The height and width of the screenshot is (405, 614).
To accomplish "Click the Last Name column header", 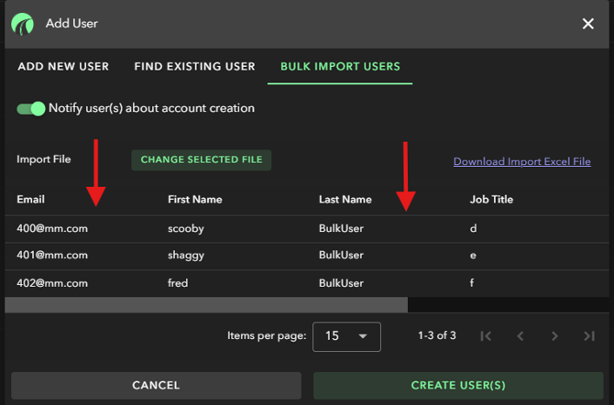I will click(x=345, y=200).
